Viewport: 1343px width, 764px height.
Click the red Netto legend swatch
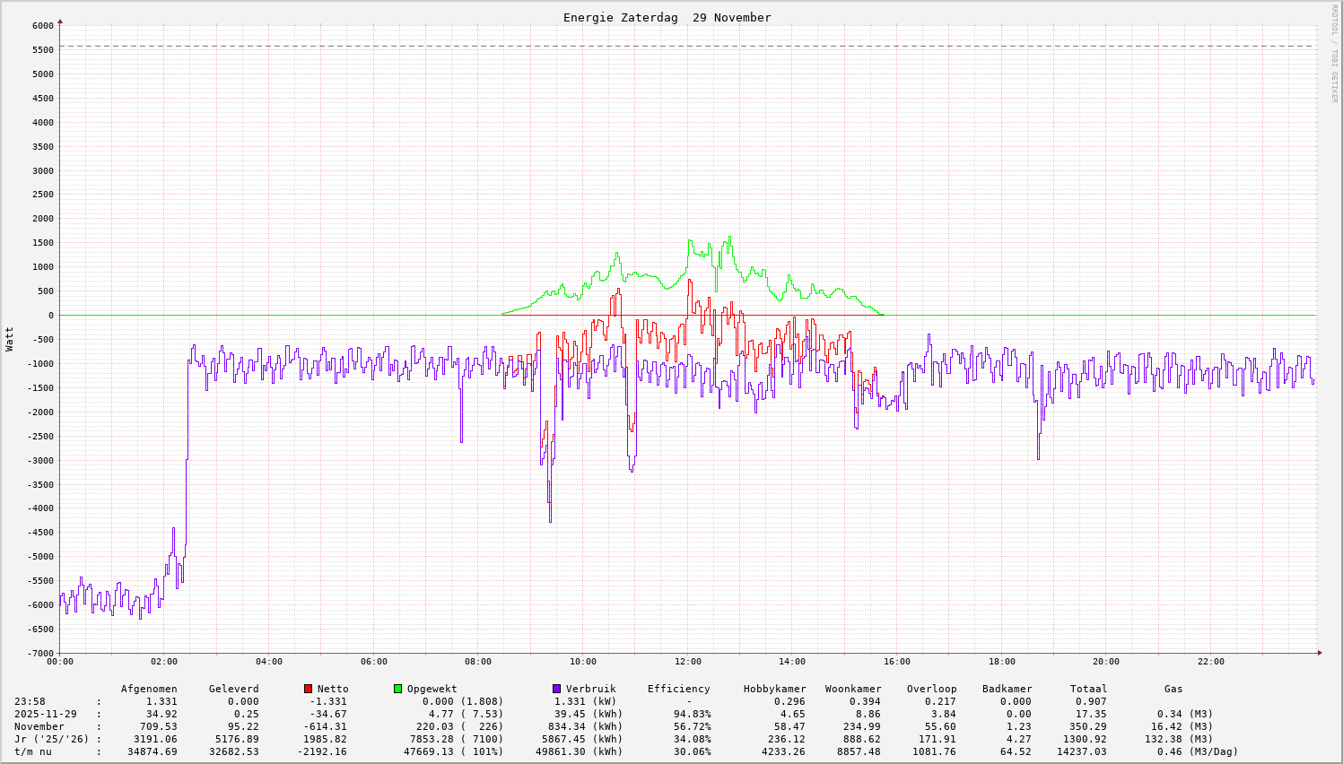pyautogui.click(x=309, y=689)
